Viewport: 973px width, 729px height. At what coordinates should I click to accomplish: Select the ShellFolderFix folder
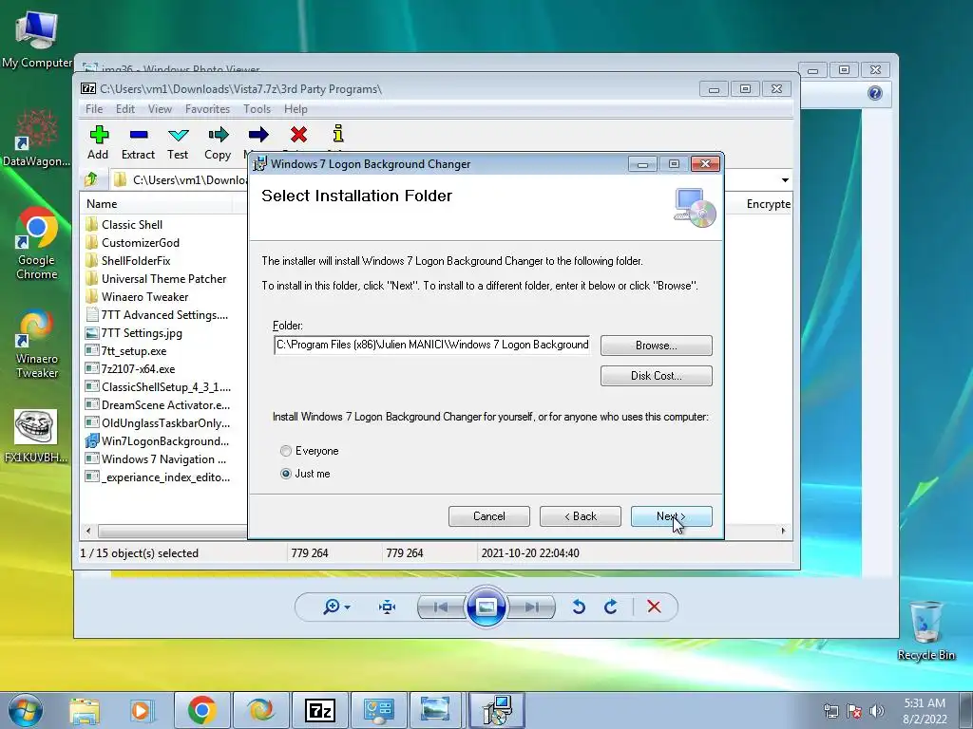click(136, 260)
